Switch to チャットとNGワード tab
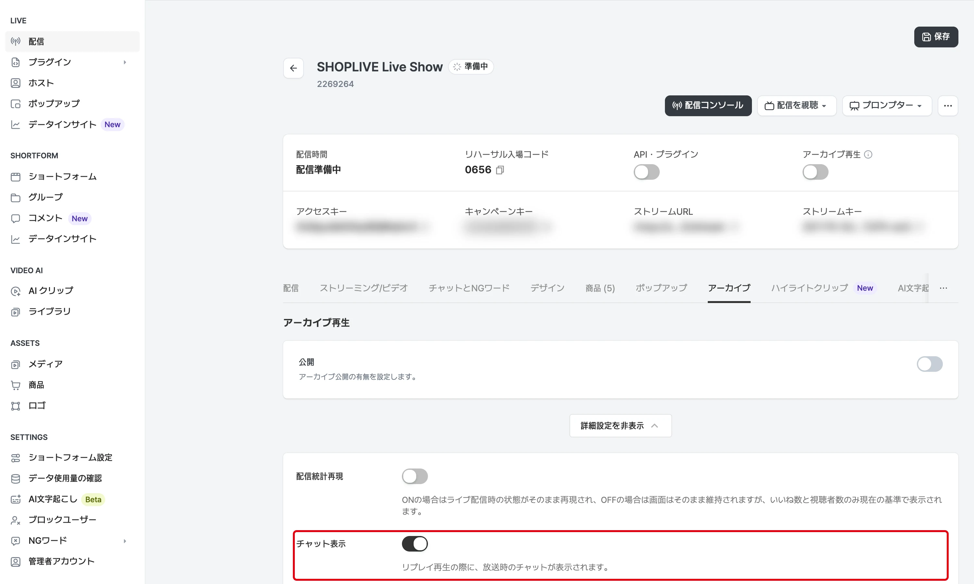Viewport: 974px width, 584px height. coord(469,288)
